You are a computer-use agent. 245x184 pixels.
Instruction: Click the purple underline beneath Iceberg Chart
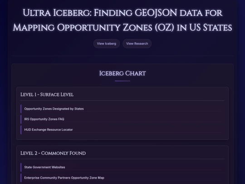(122, 81)
